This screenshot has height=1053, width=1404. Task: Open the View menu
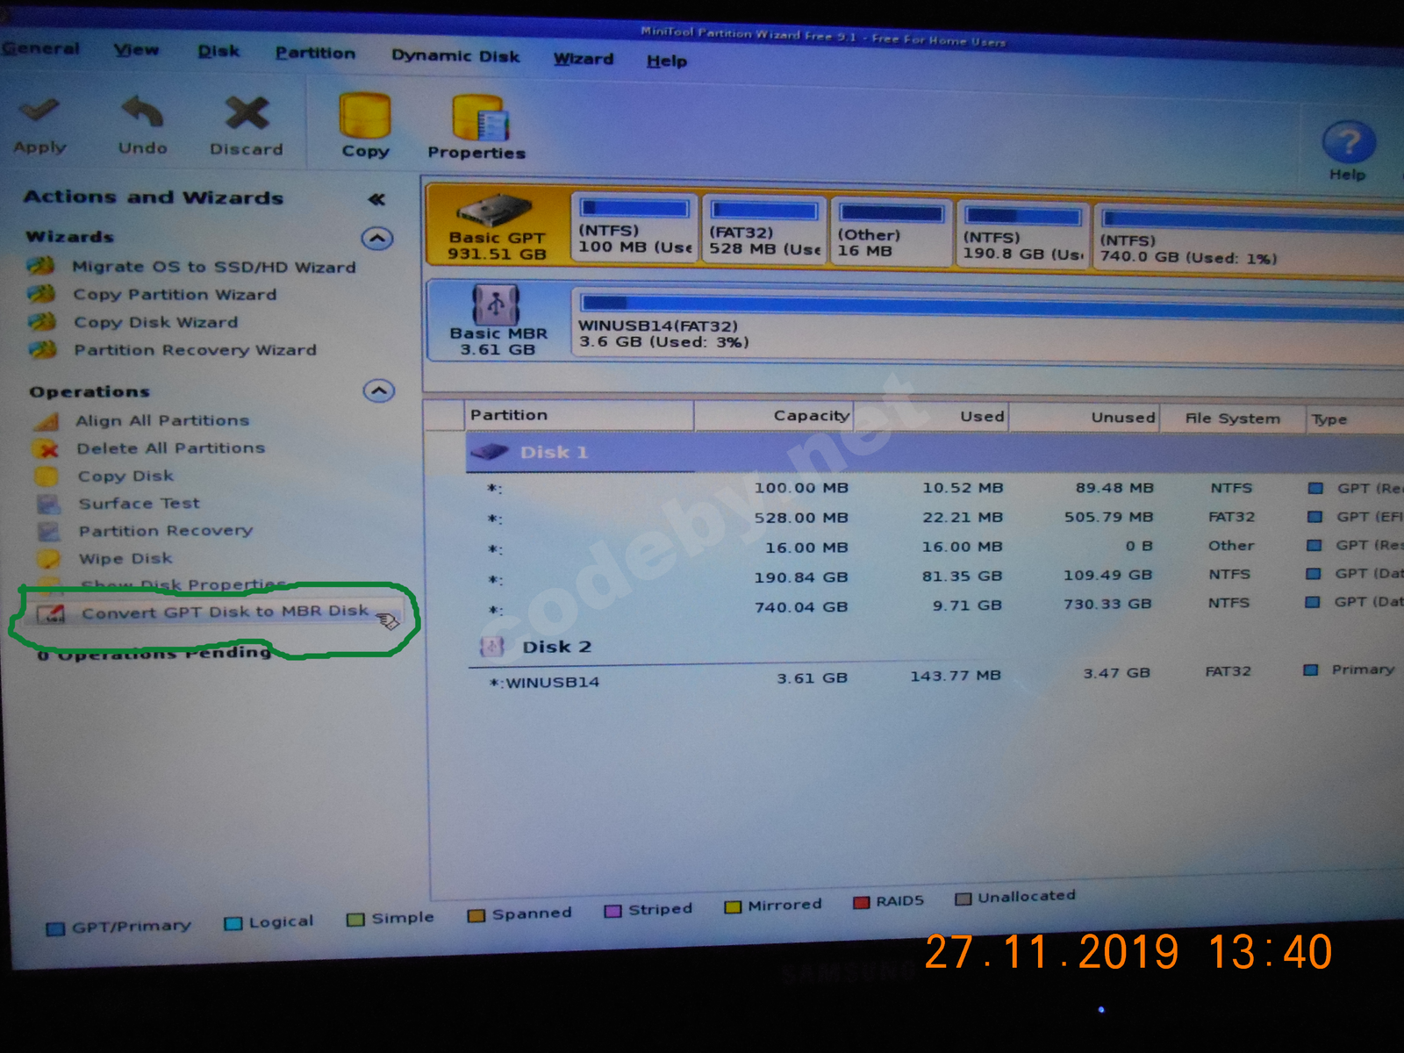point(137,50)
